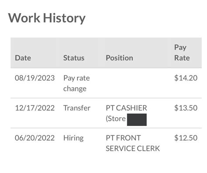The width and height of the screenshot is (207, 173).
Task: Select the Date column header
Action: pyautogui.click(x=23, y=58)
